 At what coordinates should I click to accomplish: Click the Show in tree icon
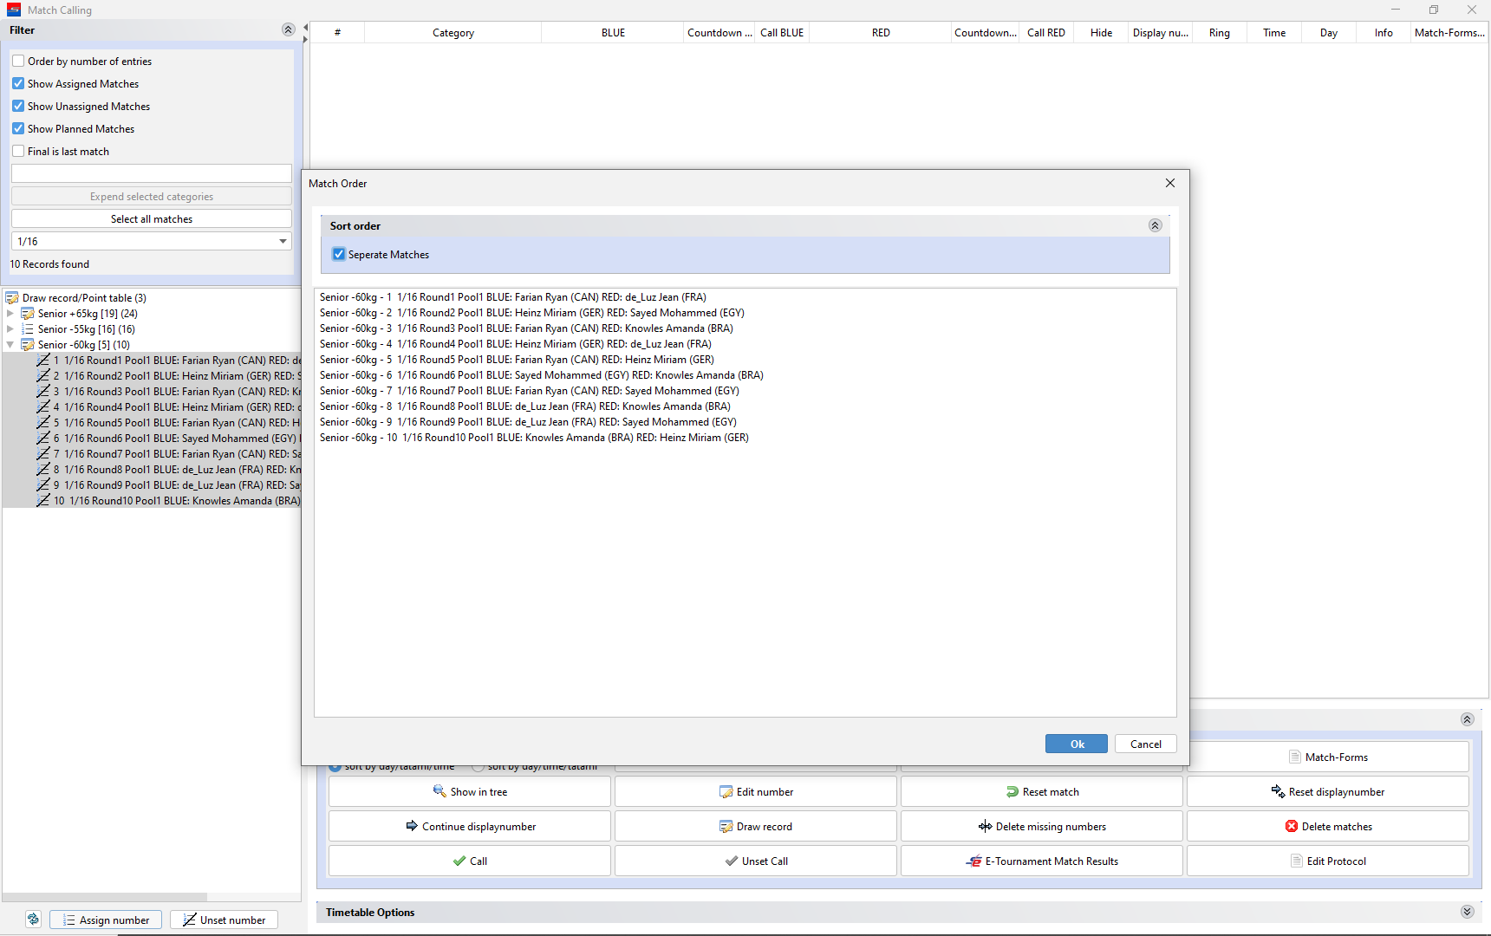[439, 792]
